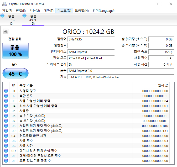Click status icon of row 09 처리된 쓰기 명령 횟수

click(x=6, y=131)
